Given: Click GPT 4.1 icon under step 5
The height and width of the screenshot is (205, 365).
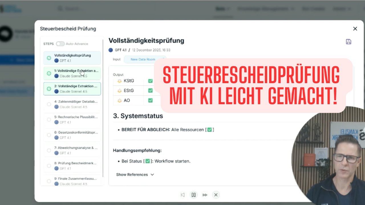Looking at the screenshot, I should coord(56,122).
